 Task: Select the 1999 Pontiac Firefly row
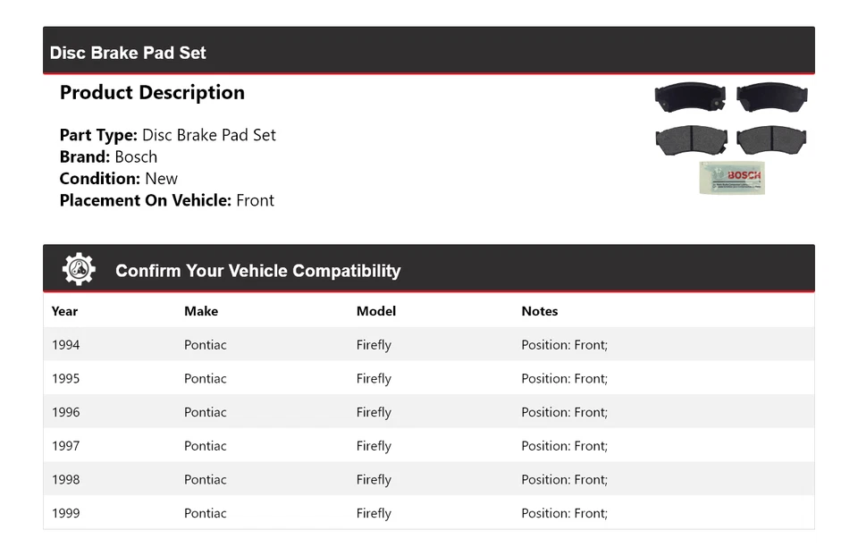point(428,513)
